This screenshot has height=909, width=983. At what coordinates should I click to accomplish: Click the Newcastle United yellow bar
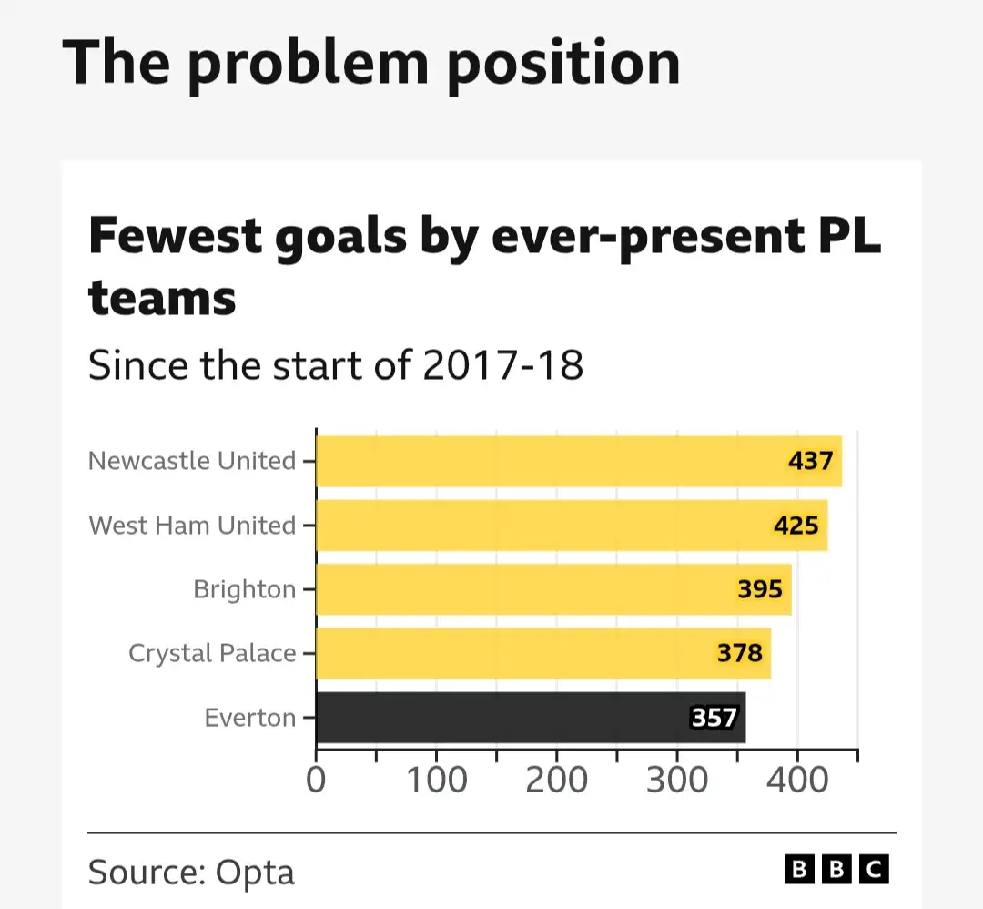(546, 461)
